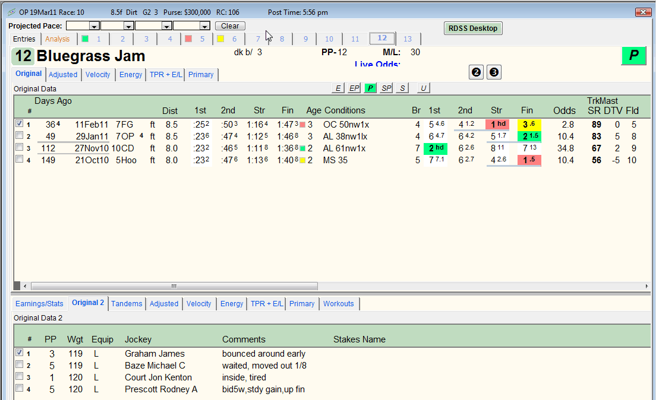Click the green P running-style badge
The height and width of the screenshot is (400, 656).
pyautogui.click(x=634, y=56)
